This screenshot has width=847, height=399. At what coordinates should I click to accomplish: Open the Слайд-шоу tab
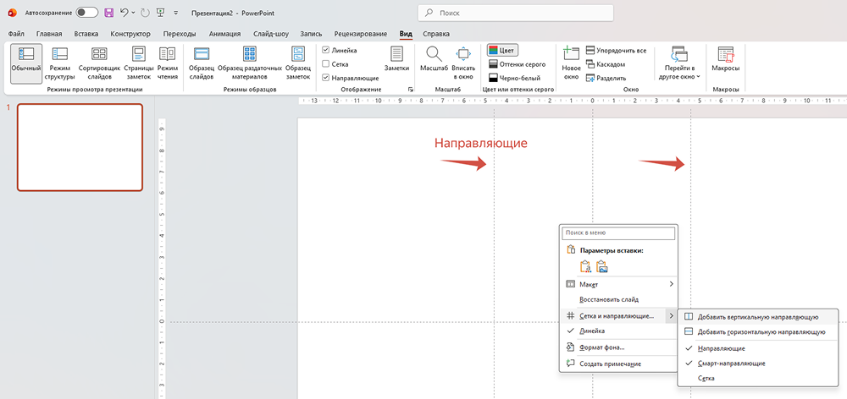271,34
